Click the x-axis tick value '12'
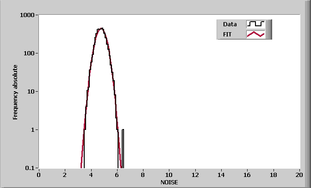The height and width of the screenshot is (188, 311). 195,175
